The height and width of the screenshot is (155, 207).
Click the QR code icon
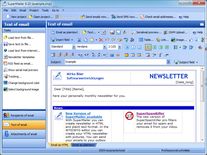pos(203,40)
